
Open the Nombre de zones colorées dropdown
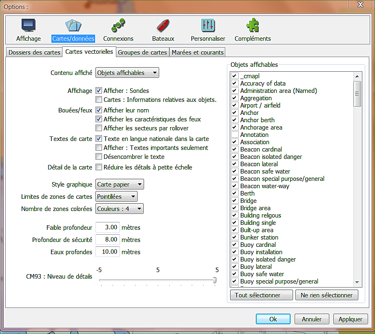[120, 209]
